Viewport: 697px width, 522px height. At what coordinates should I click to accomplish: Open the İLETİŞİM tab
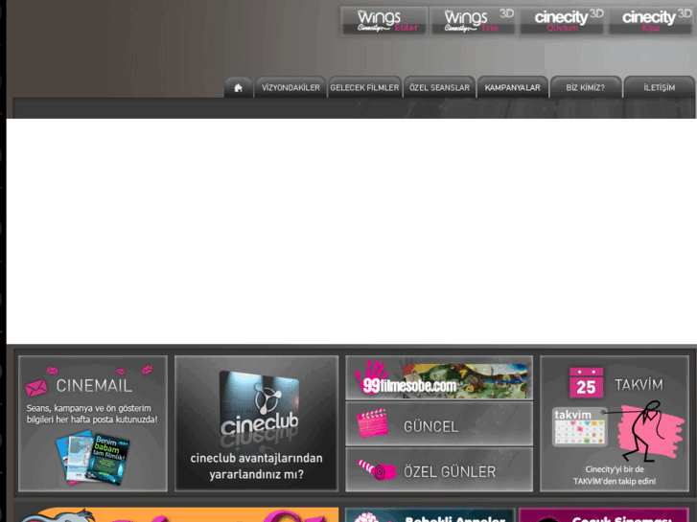[x=660, y=87]
